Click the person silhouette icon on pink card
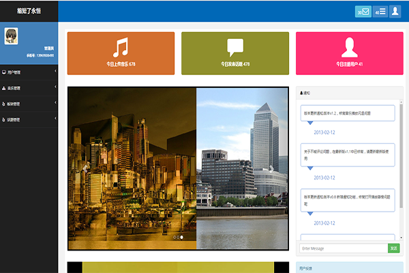This screenshot has height=273, width=409. tap(349, 47)
